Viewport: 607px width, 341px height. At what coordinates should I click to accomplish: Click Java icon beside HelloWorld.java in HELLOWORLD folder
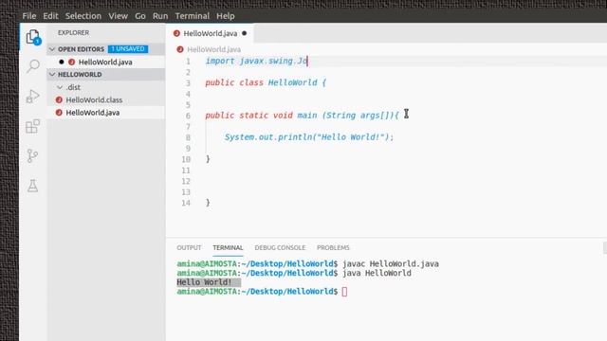59,113
